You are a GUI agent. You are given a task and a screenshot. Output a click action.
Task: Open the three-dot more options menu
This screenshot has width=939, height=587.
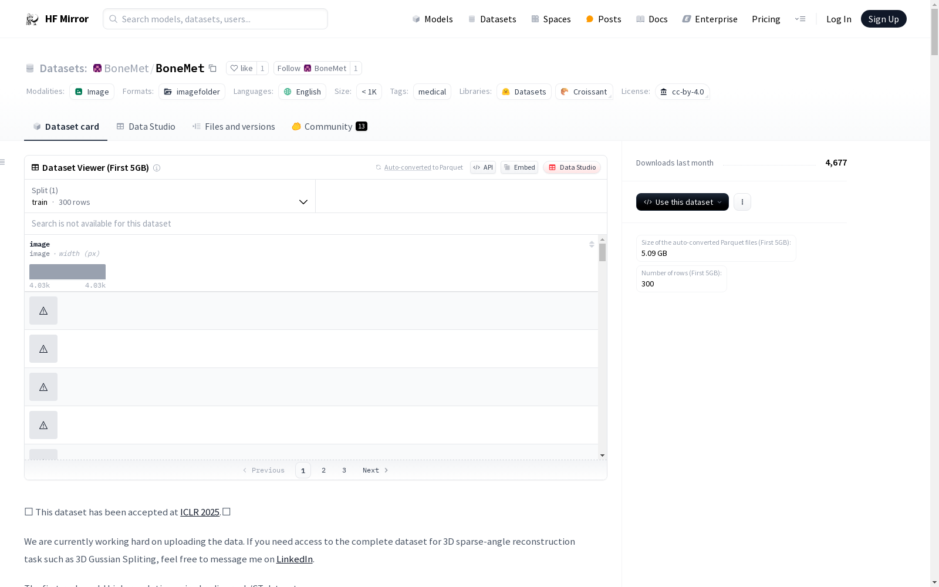(742, 203)
